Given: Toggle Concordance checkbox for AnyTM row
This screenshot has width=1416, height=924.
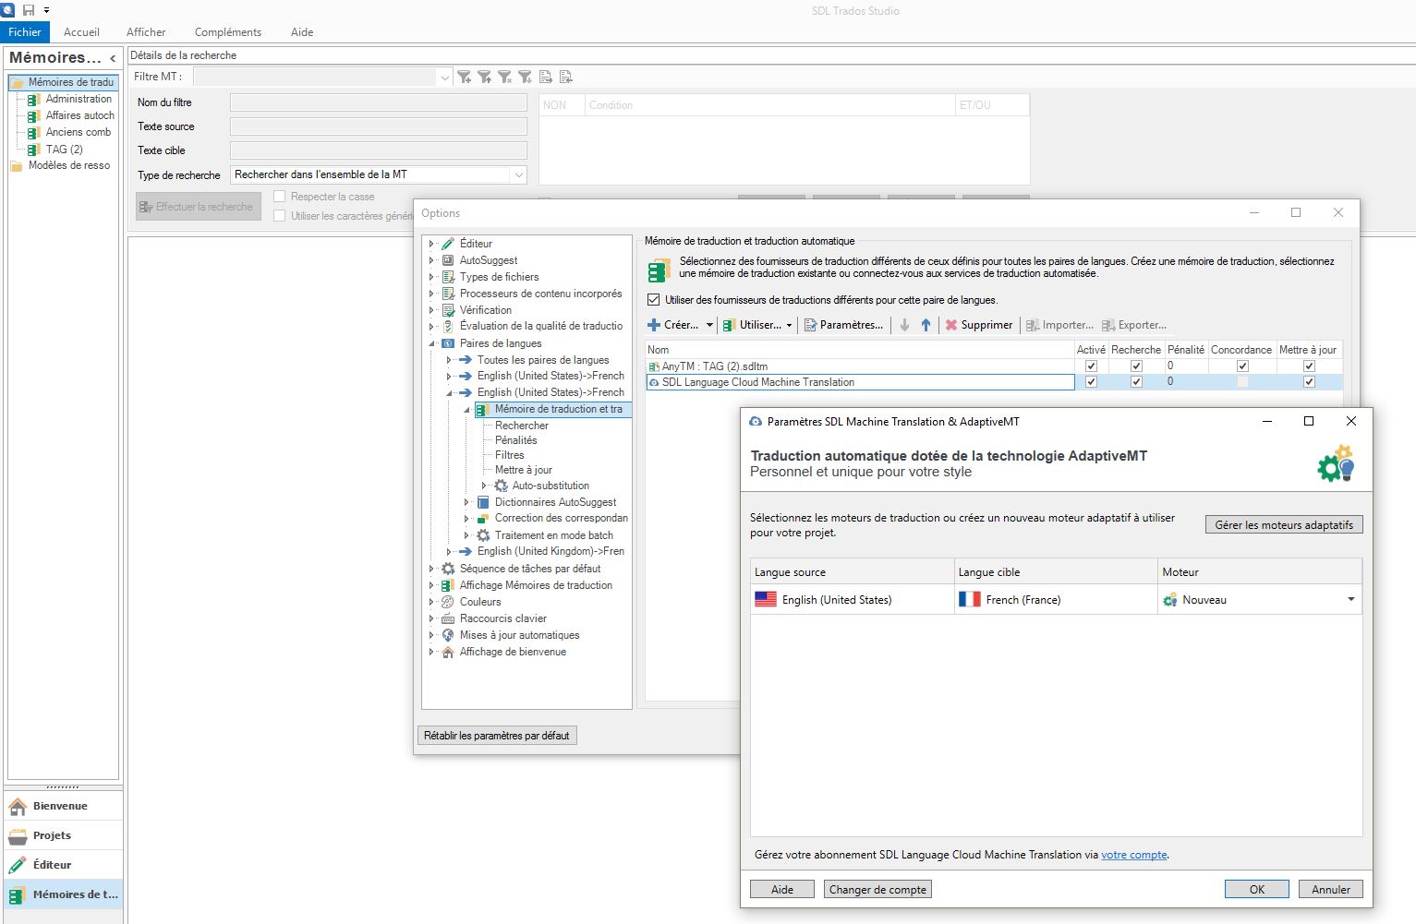Looking at the screenshot, I should 1242,366.
